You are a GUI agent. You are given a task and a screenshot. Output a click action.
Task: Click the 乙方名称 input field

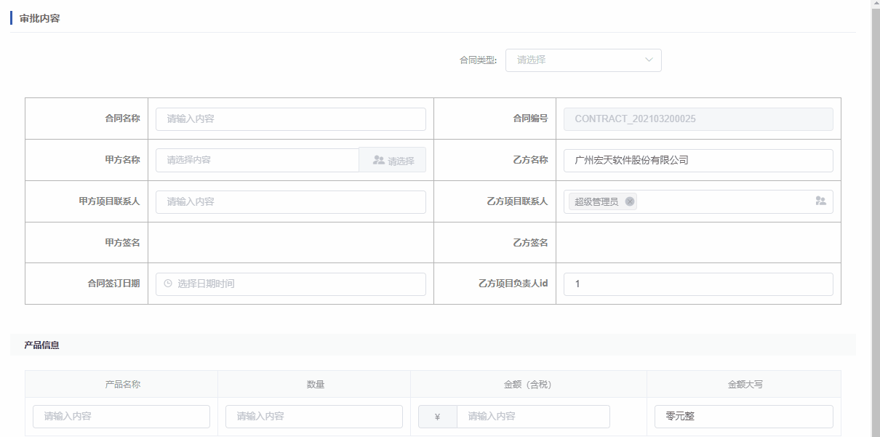coord(697,161)
